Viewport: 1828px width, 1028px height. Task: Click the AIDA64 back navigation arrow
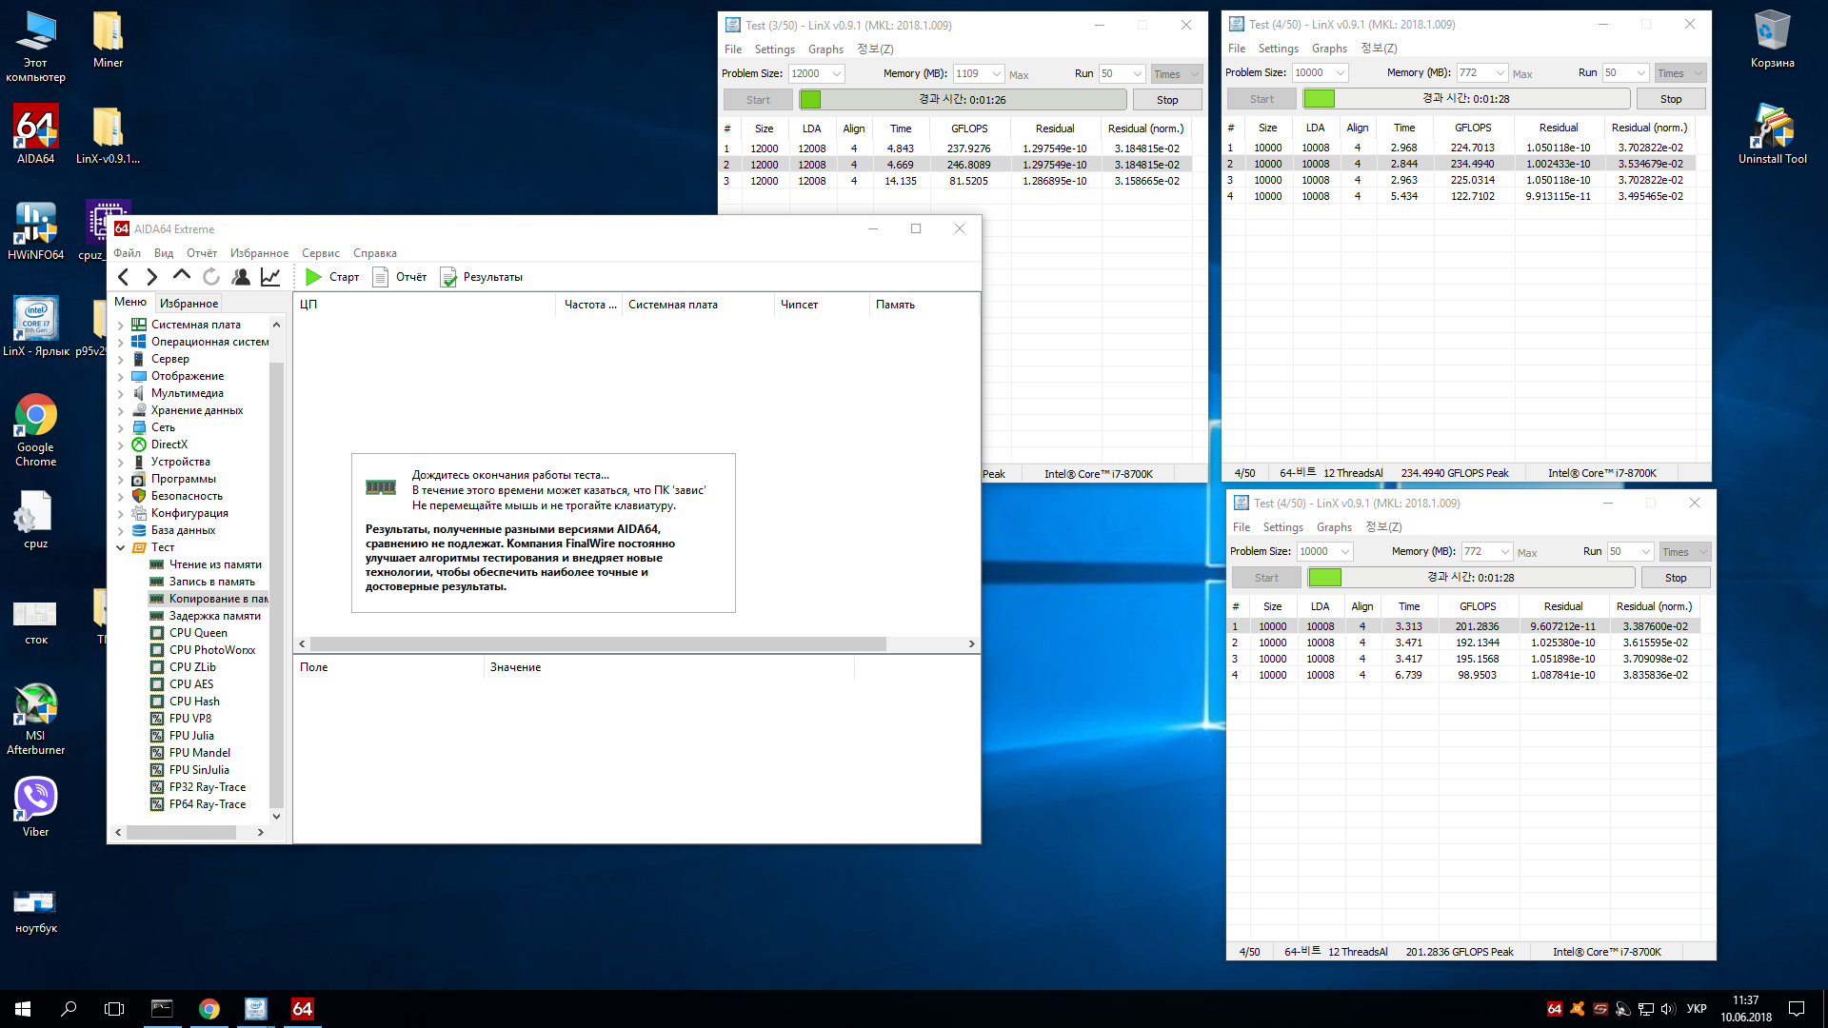click(x=124, y=277)
